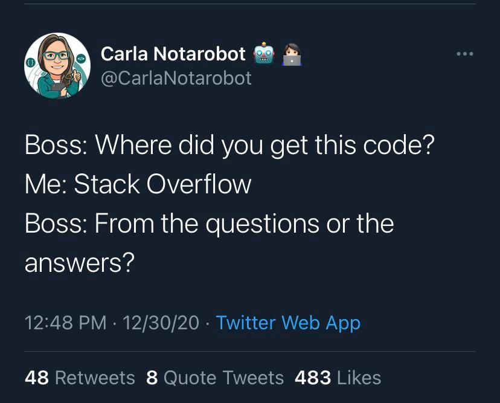Click the green code badge on the avatar's left

(30, 63)
